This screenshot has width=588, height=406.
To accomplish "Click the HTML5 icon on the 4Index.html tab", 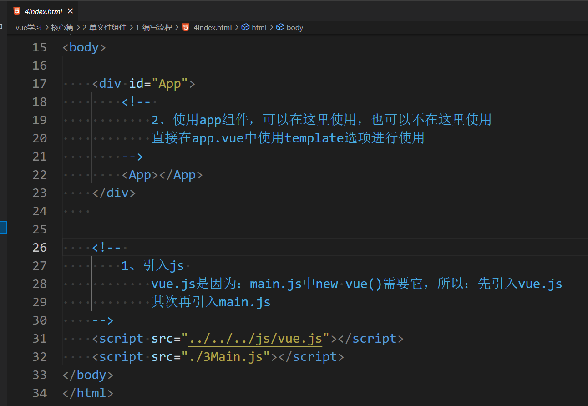I will pos(17,11).
